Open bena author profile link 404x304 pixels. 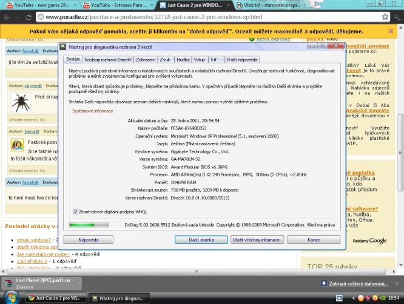tap(32, 131)
